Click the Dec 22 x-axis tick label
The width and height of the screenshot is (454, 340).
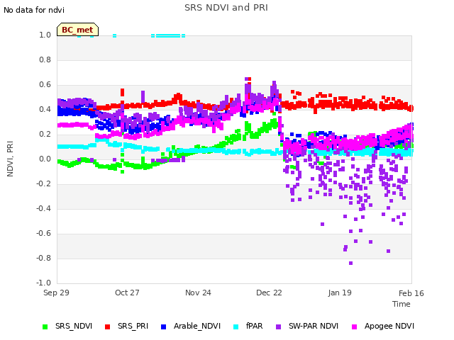(x=269, y=293)
